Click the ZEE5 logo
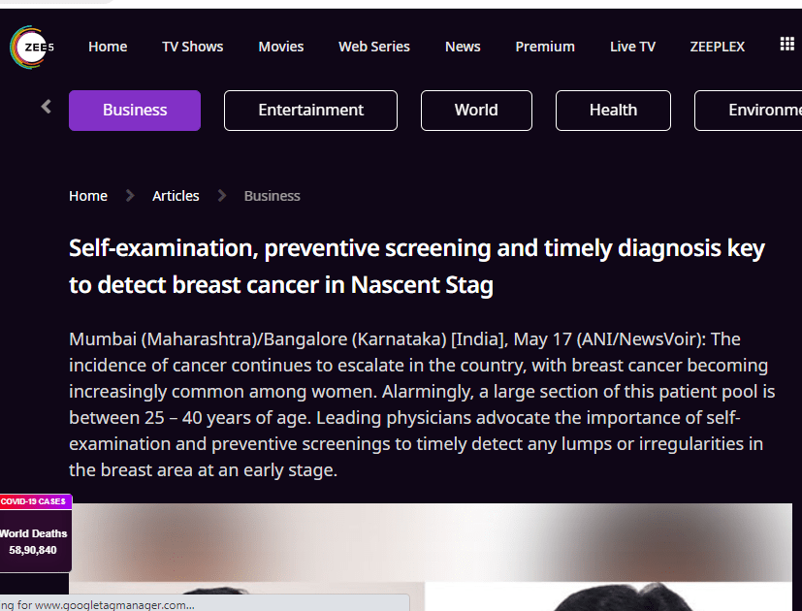The width and height of the screenshot is (802, 611). pos(32,47)
